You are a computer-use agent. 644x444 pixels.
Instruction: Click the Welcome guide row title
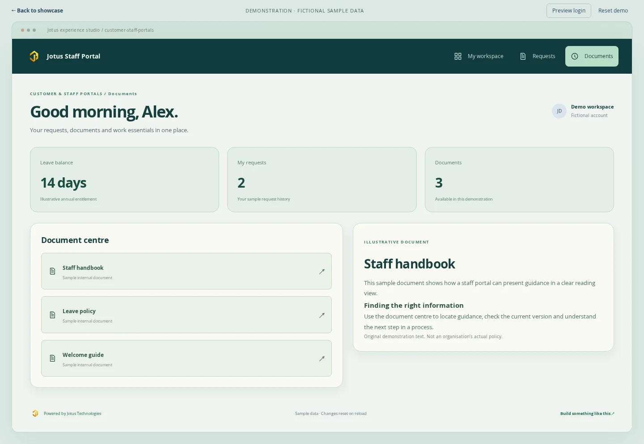[83, 355]
